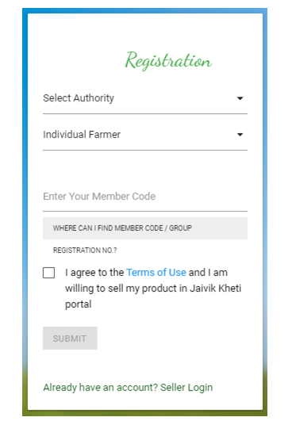Screen dimensions: 292x421
Task: Go to Seller Login link
Action: pyautogui.click(x=186, y=388)
